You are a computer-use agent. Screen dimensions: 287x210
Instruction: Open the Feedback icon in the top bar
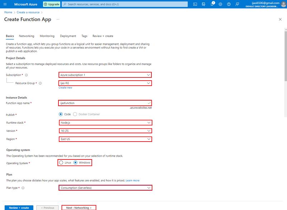pyautogui.click(x=237, y=4)
